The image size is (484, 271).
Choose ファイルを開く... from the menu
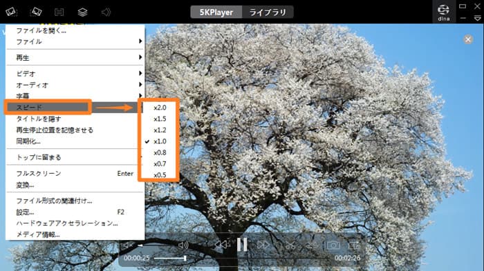[x=75, y=30]
